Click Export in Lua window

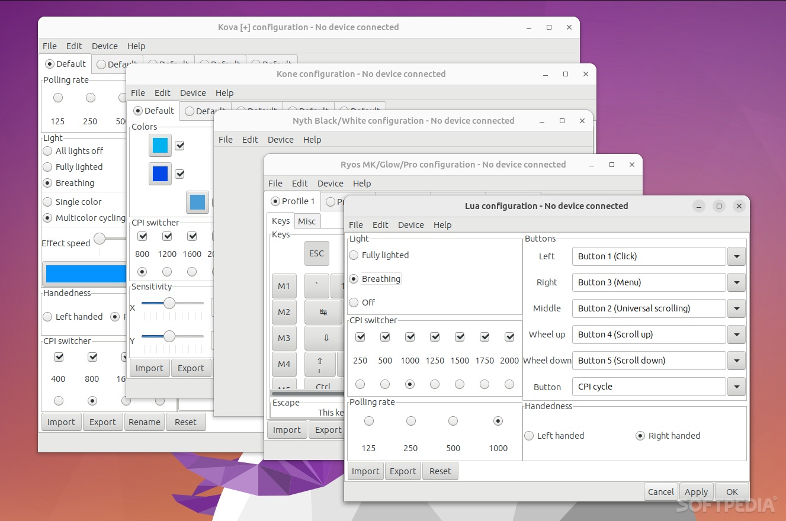point(403,471)
